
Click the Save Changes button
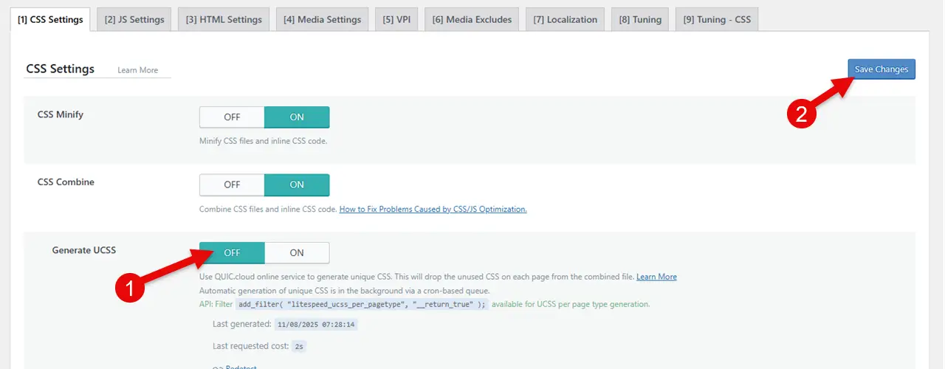point(882,69)
